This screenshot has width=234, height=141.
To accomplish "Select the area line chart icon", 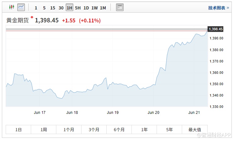I will coord(21,7).
